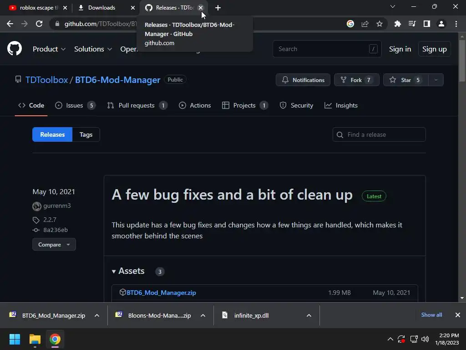
Task: Click the Latest release badge
Action: pos(374,196)
